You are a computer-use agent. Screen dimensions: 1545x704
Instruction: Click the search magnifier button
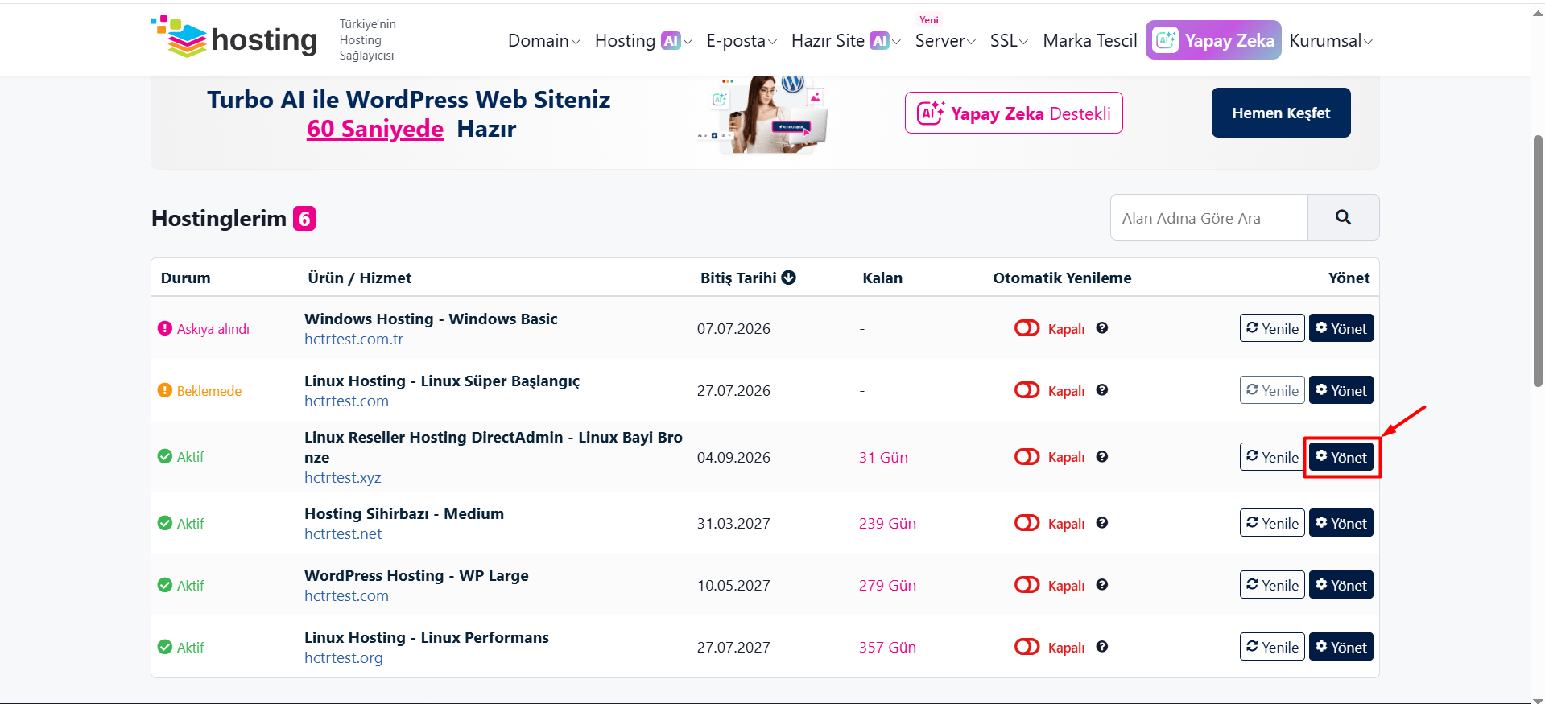click(1343, 217)
